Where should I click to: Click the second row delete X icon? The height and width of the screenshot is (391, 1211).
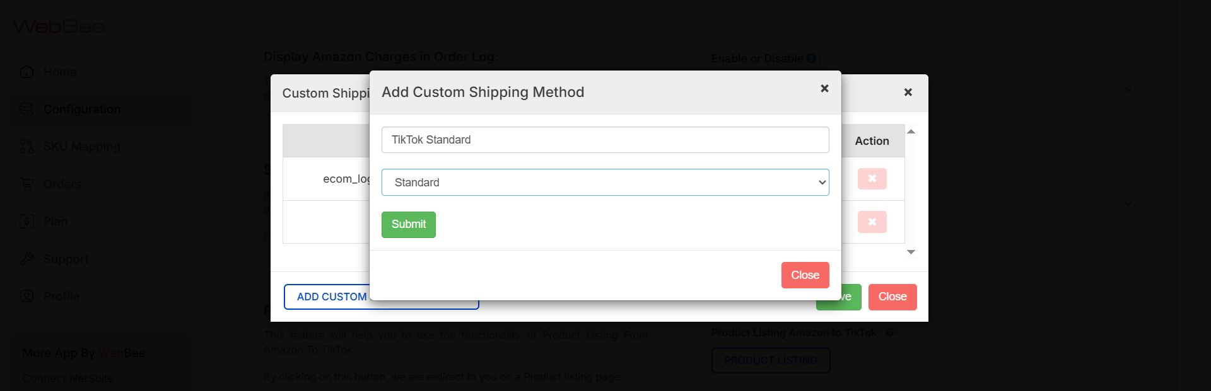[872, 222]
